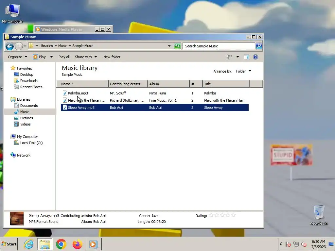Expand the Play button dropdown arrow
The image size is (335, 251).
(x=51, y=57)
